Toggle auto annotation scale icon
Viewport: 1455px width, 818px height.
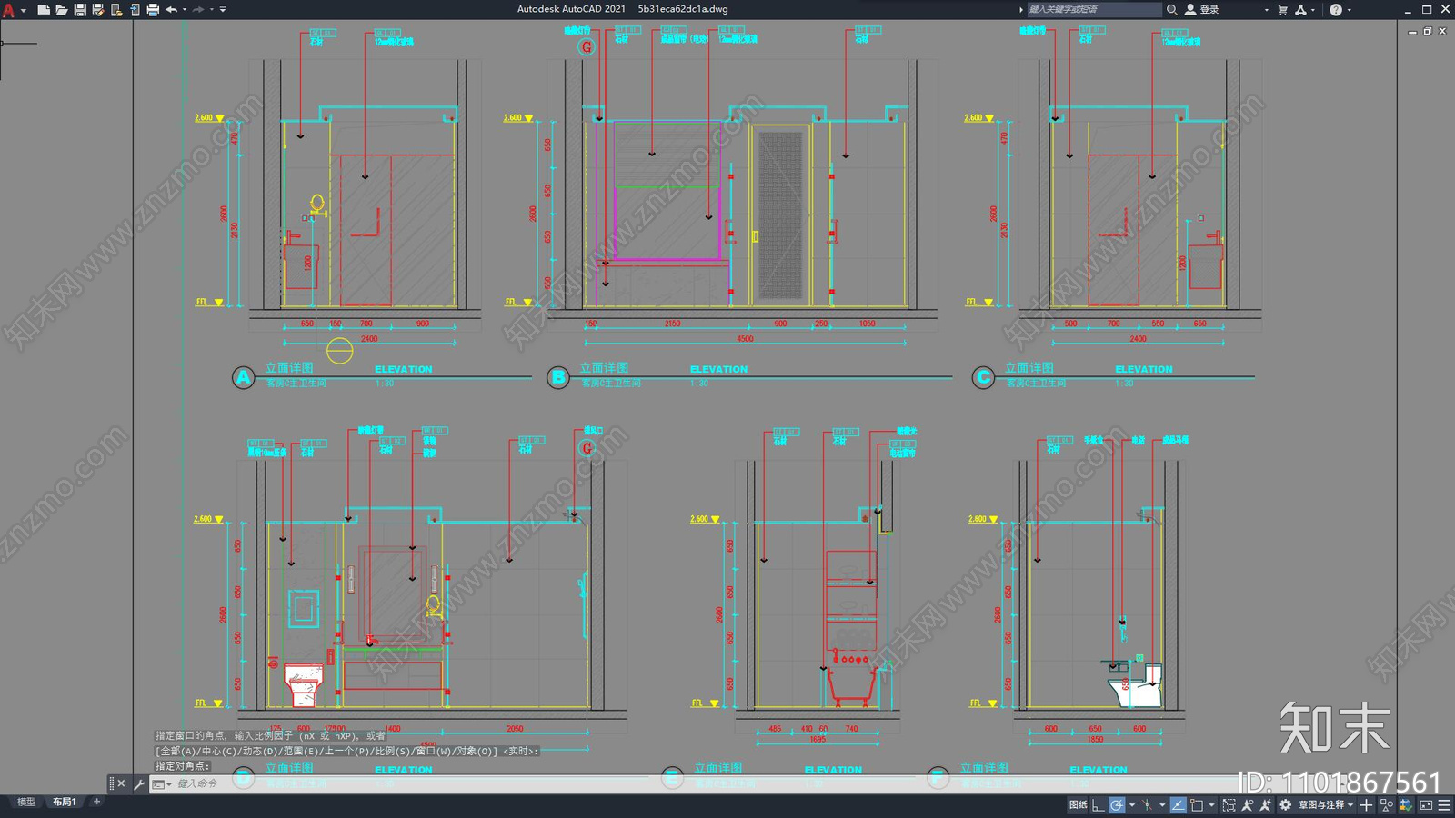click(1265, 805)
